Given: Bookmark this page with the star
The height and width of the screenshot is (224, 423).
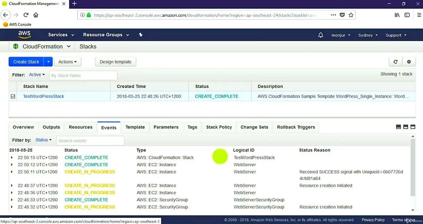Looking at the screenshot, I should 351,15.
